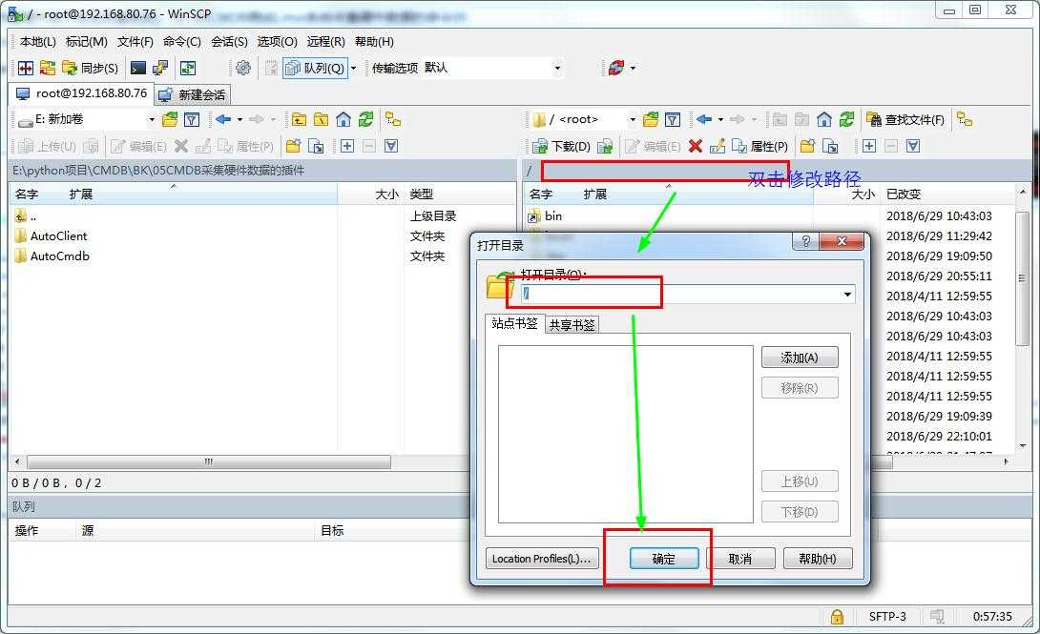Viewport: 1040px width, 634px height.
Task: Click the Download (下载) button
Action: pos(561,146)
